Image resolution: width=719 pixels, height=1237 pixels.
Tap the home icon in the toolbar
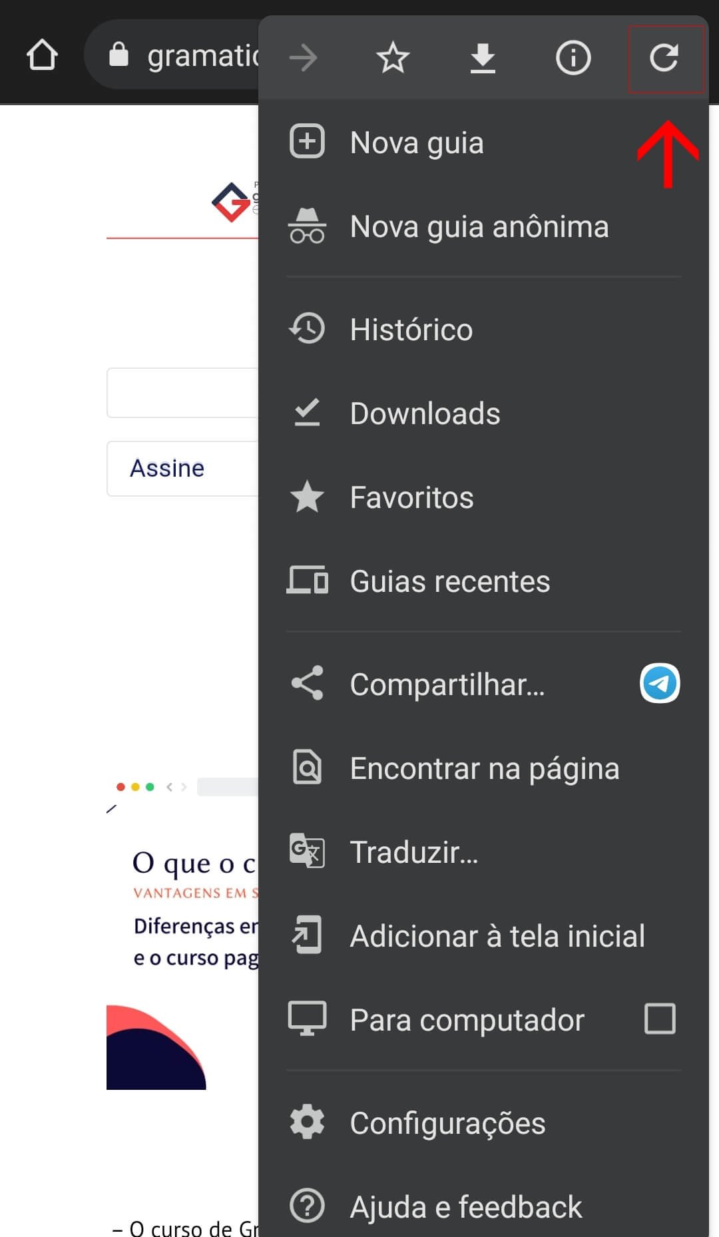tap(42, 55)
